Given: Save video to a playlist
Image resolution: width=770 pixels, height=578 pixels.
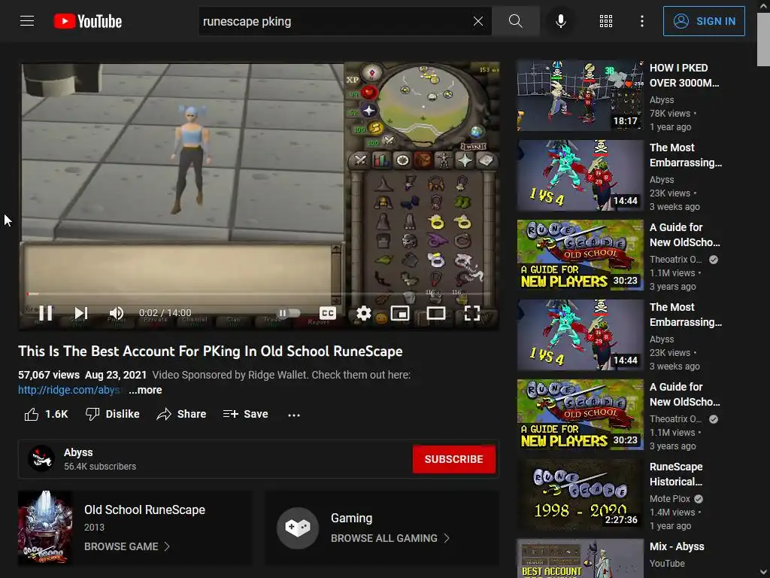Looking at the screenshot, I should coord(245,415).
